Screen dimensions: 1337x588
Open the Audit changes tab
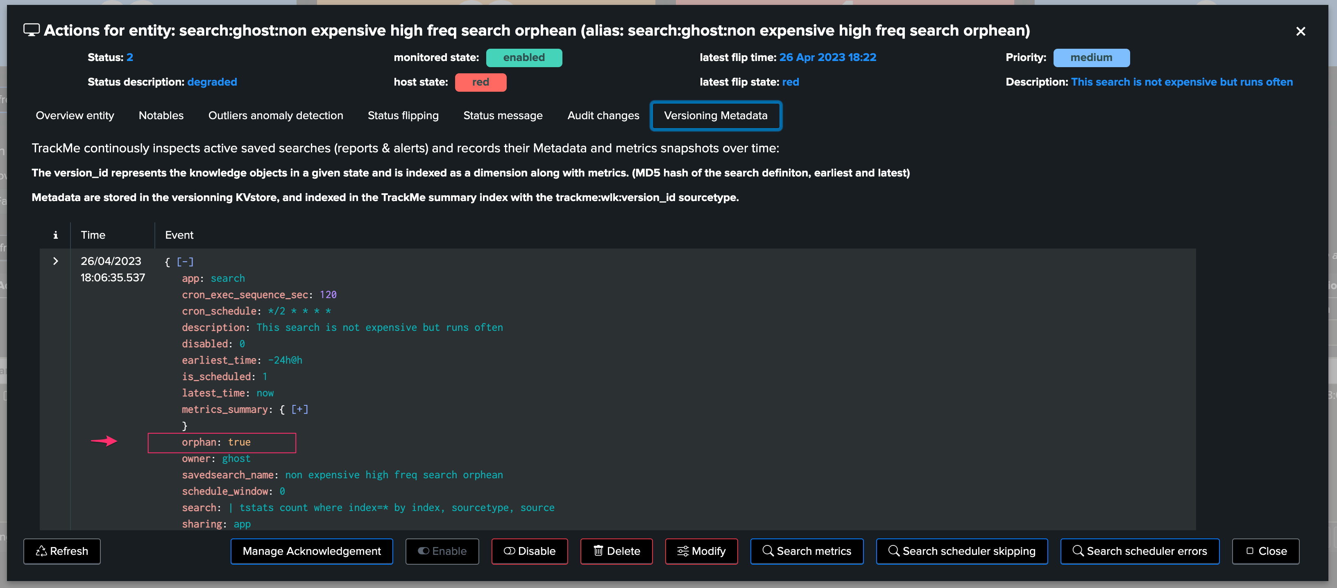pyautogui.click(x=603, y=116)
